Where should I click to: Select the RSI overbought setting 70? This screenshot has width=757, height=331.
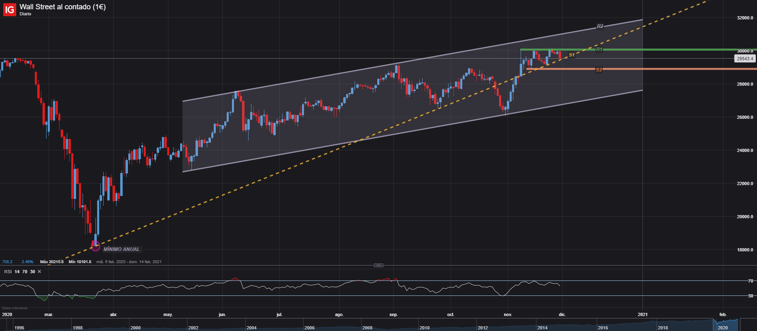point(25,272)
